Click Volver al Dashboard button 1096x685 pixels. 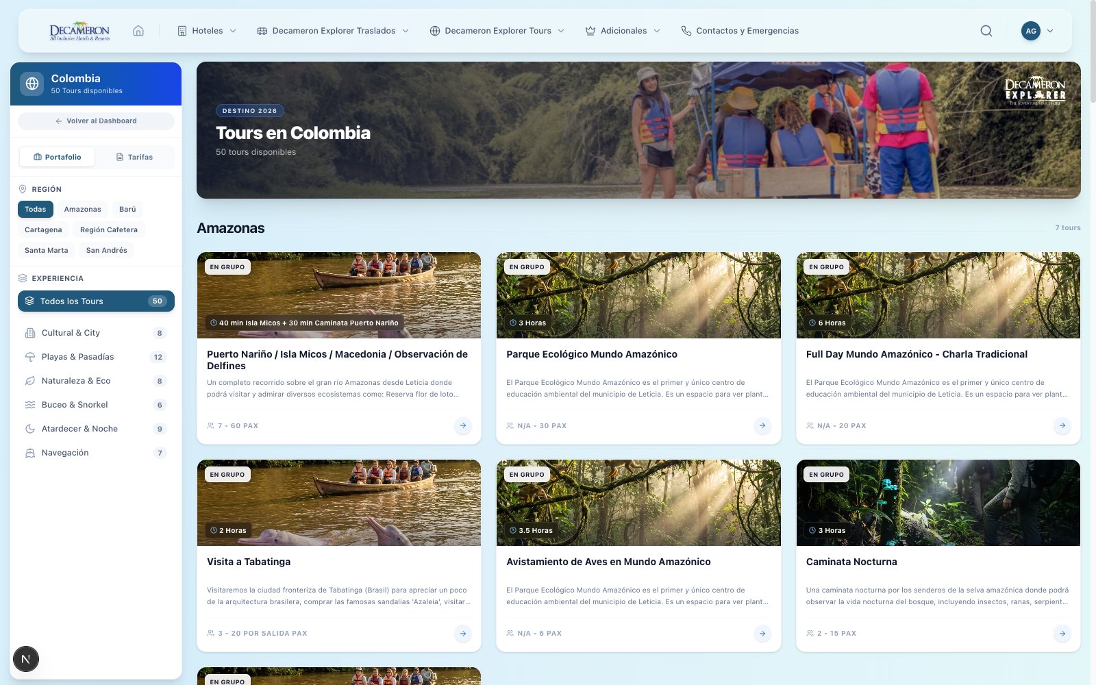(x=96, y=121)
